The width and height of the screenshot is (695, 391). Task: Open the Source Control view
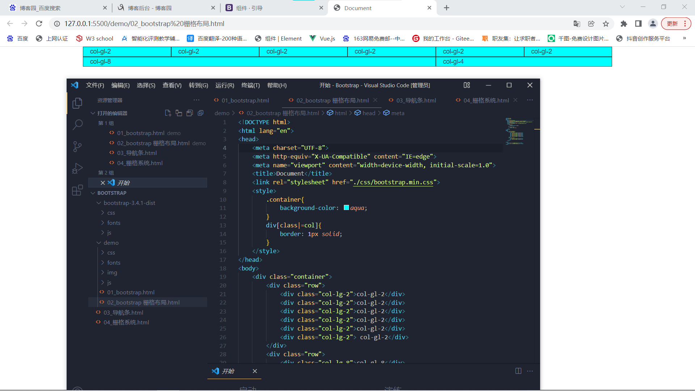[x=77, y=147]
